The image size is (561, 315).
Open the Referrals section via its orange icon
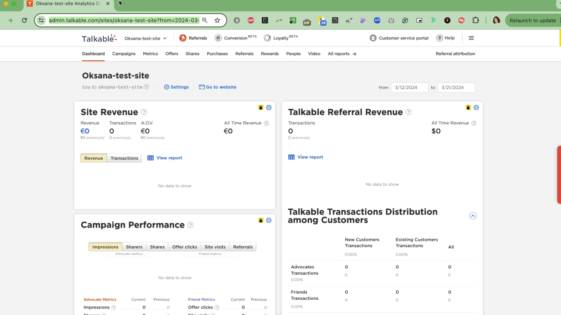coord(183,38)
